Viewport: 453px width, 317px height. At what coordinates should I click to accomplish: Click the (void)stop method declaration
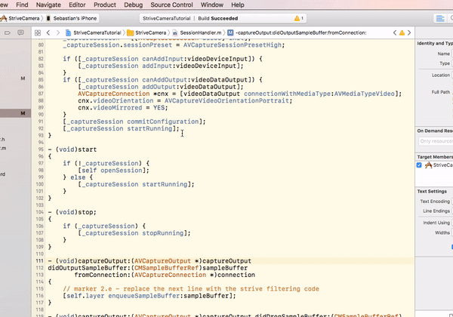72,212
